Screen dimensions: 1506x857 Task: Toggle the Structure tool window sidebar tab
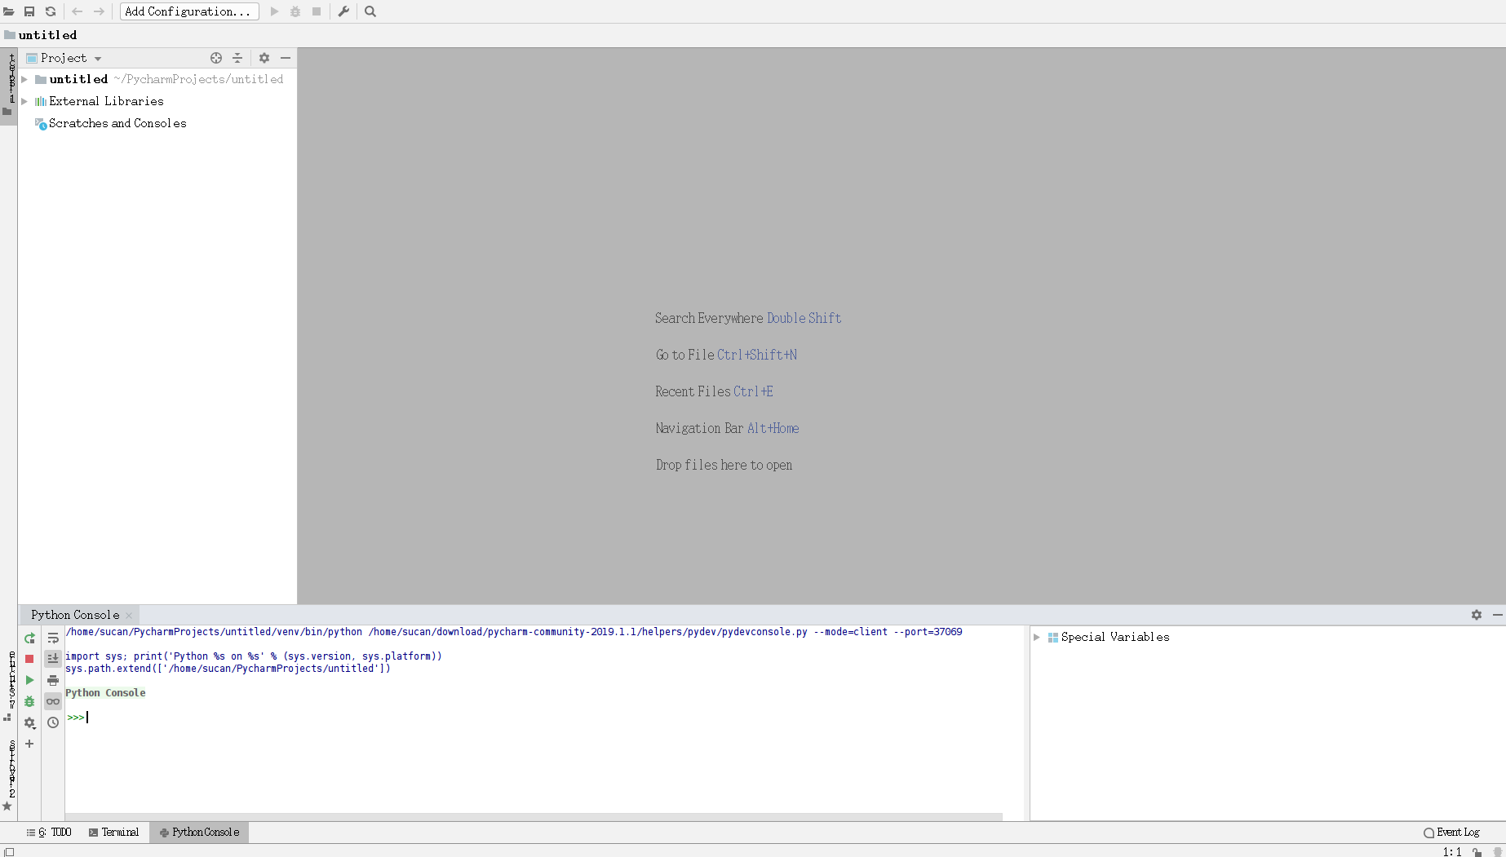pos(9,687)
